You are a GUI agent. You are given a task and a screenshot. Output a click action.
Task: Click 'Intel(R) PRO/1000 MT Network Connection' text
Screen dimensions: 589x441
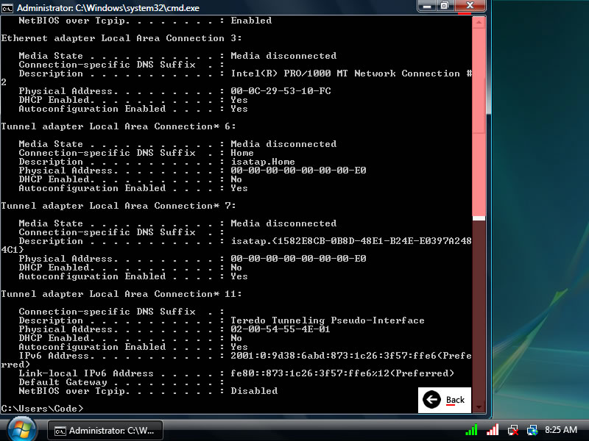(x=345, y=73)
